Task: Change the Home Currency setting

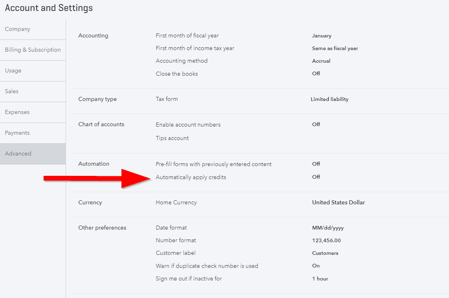Action: click(176, 202)
